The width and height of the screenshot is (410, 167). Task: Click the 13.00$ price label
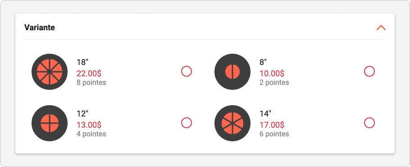point(89,125)
